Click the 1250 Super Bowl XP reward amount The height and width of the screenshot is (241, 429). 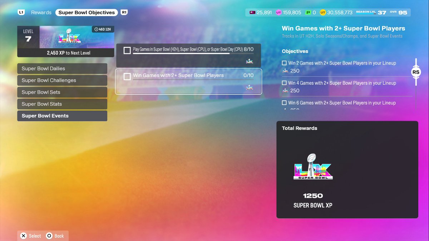pos(313,196)
